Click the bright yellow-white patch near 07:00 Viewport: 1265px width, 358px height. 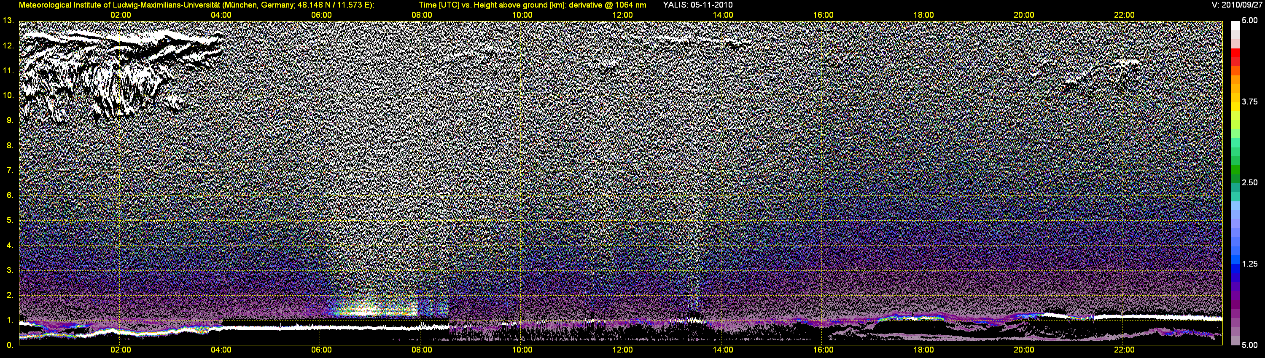366,310
